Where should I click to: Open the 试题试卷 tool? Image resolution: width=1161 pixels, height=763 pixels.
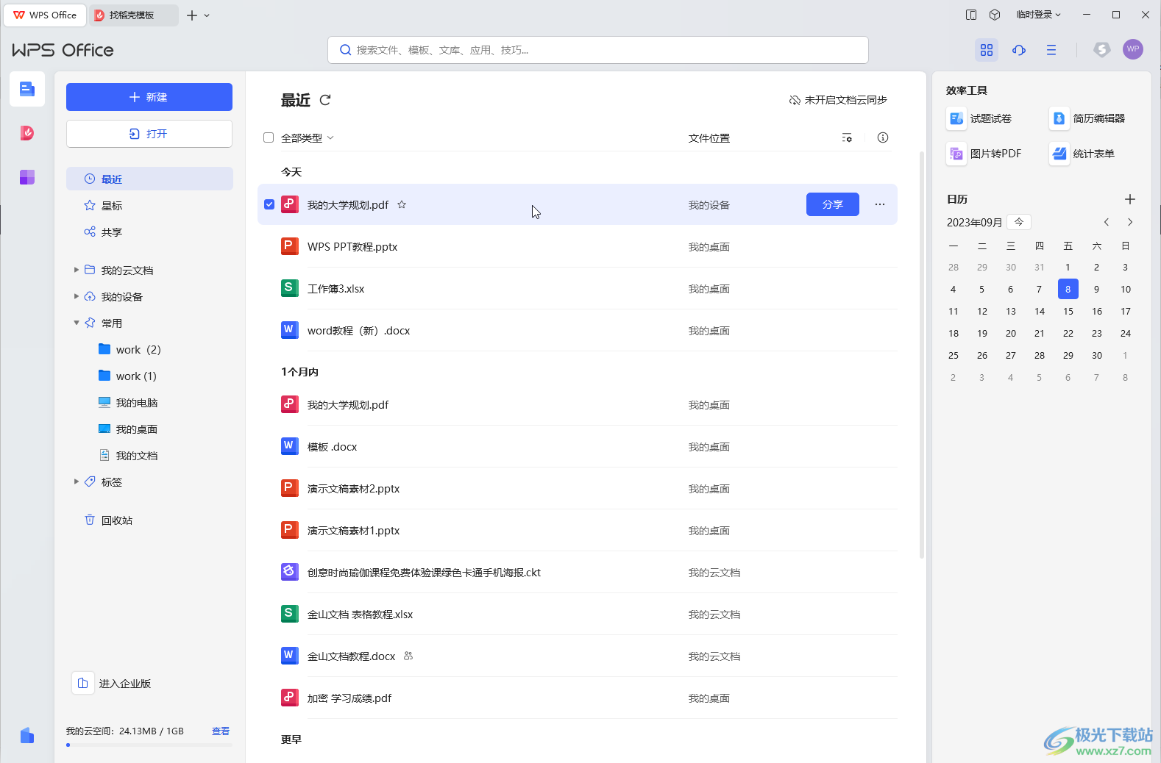(x=979, y=118)
